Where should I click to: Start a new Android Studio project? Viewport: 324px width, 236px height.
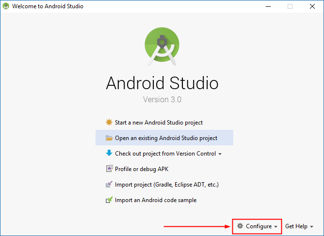(x=159, y=123)
